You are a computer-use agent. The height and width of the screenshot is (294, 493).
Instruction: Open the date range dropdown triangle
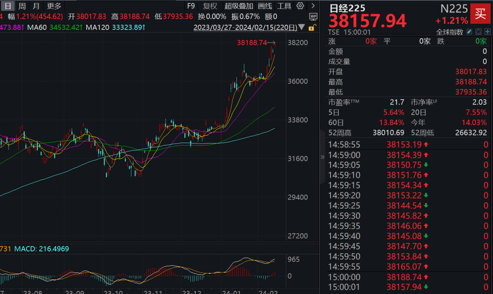(x=302, y=27)
